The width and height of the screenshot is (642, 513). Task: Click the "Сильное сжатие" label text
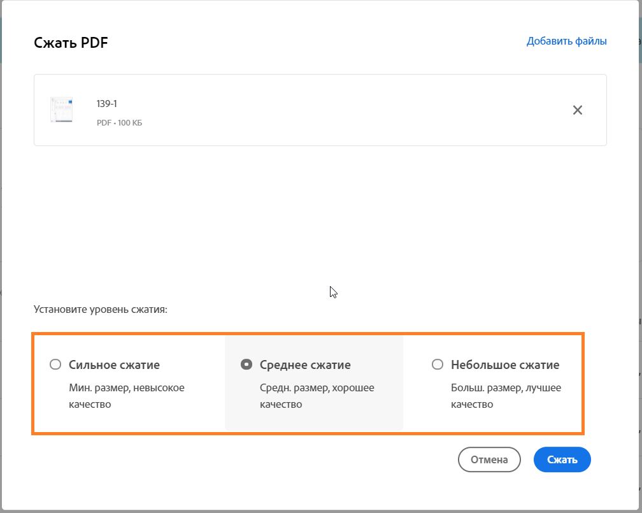[x=114, y=365]
